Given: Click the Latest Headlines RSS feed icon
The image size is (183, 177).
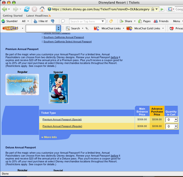Looking at the screenshot, I should click(x=50, y=16).
